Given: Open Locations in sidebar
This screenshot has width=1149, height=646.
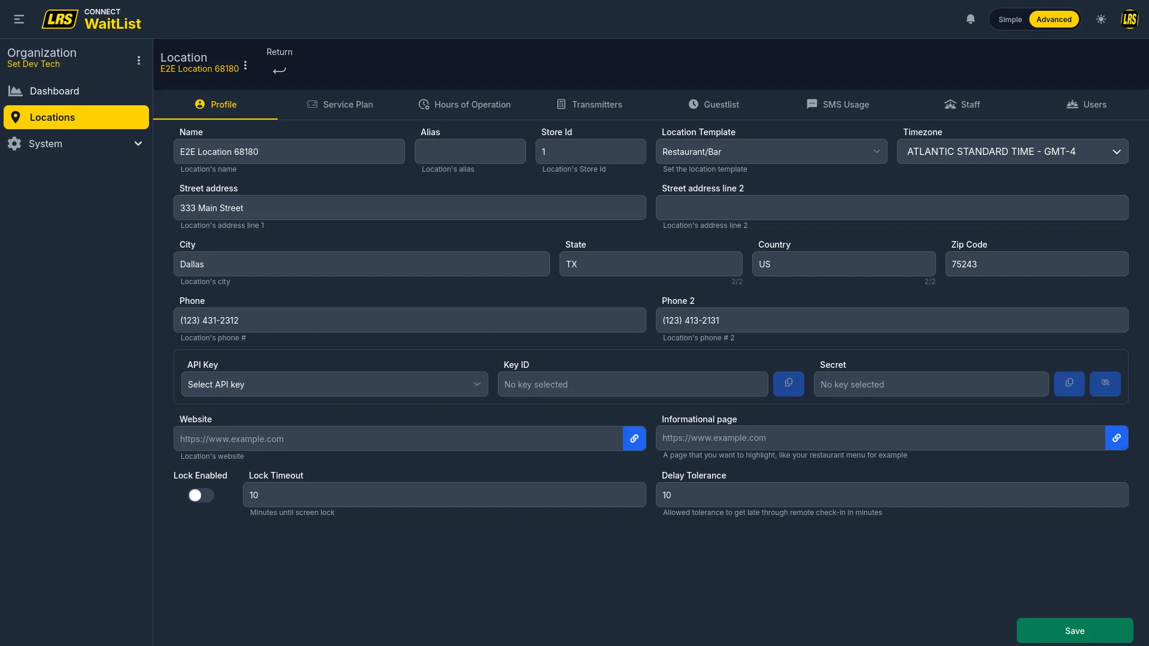Looking at the screenshot, I should click(x=76, y=117).
